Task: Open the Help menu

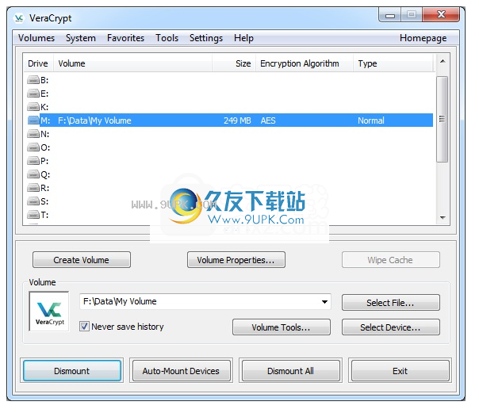Action: (243, 38)
